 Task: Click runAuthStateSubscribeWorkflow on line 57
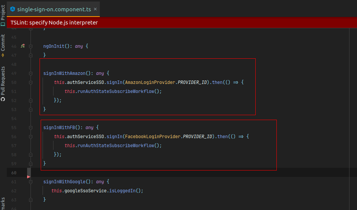point(116,145)
